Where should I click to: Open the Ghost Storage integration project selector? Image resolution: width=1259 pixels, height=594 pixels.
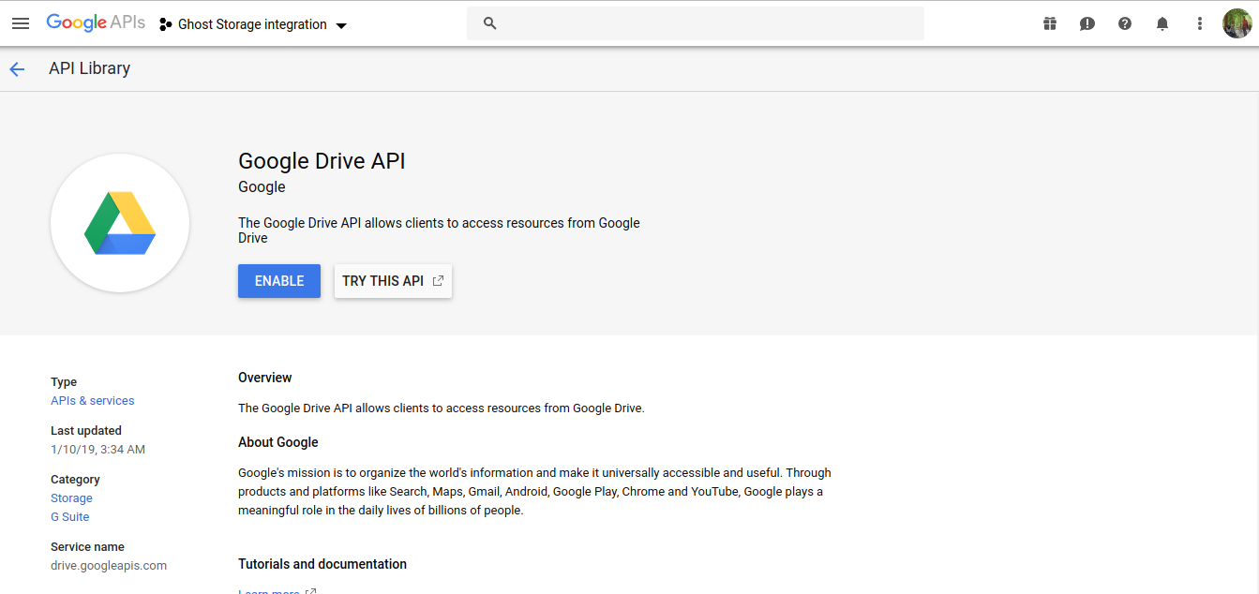[x=253, y=24]
